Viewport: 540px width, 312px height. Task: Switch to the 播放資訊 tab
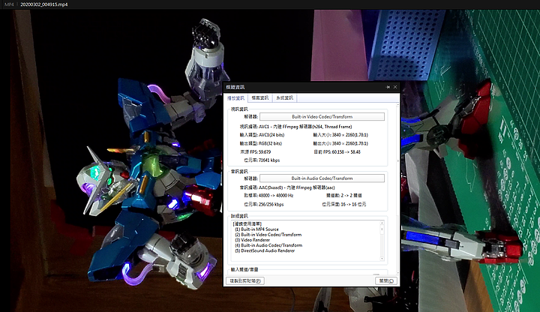point(236,98)
